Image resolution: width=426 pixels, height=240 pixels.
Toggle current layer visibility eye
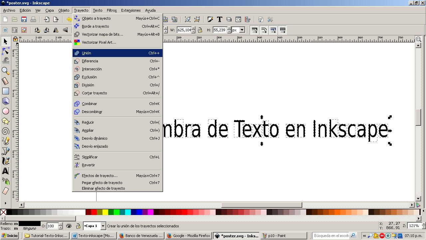[69, 226]
